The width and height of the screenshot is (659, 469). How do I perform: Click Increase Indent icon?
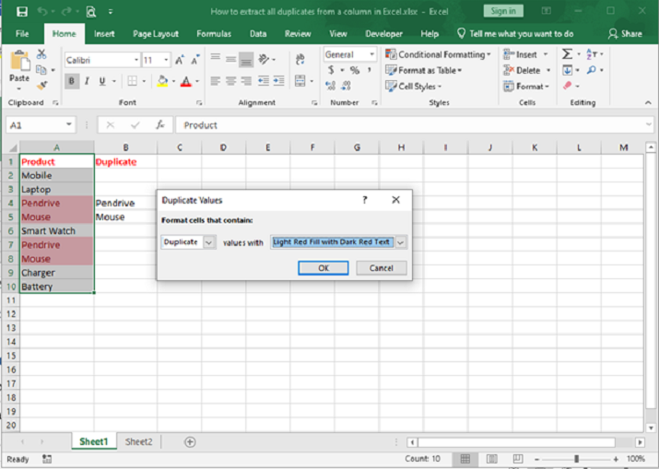point(279,81)
